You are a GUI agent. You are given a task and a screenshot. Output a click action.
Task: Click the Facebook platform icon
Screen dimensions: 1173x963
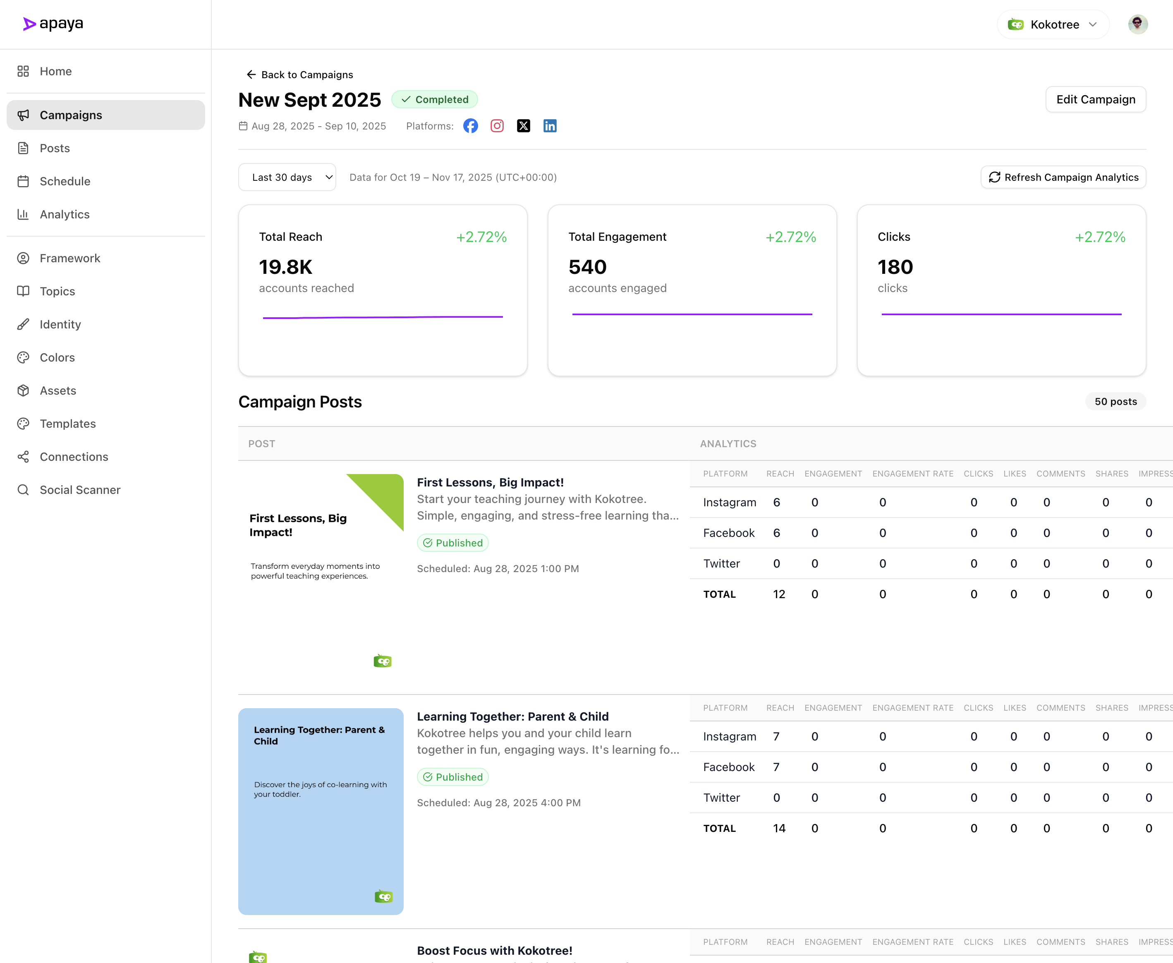[470, 126]
